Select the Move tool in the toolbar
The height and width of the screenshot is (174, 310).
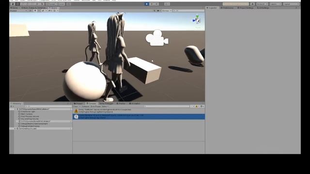tap(18, 4)
